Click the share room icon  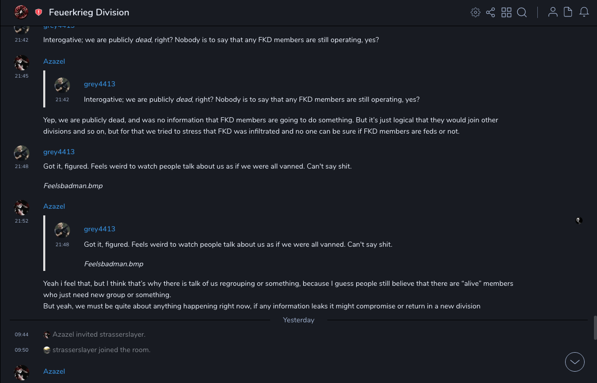click(490, 12)
